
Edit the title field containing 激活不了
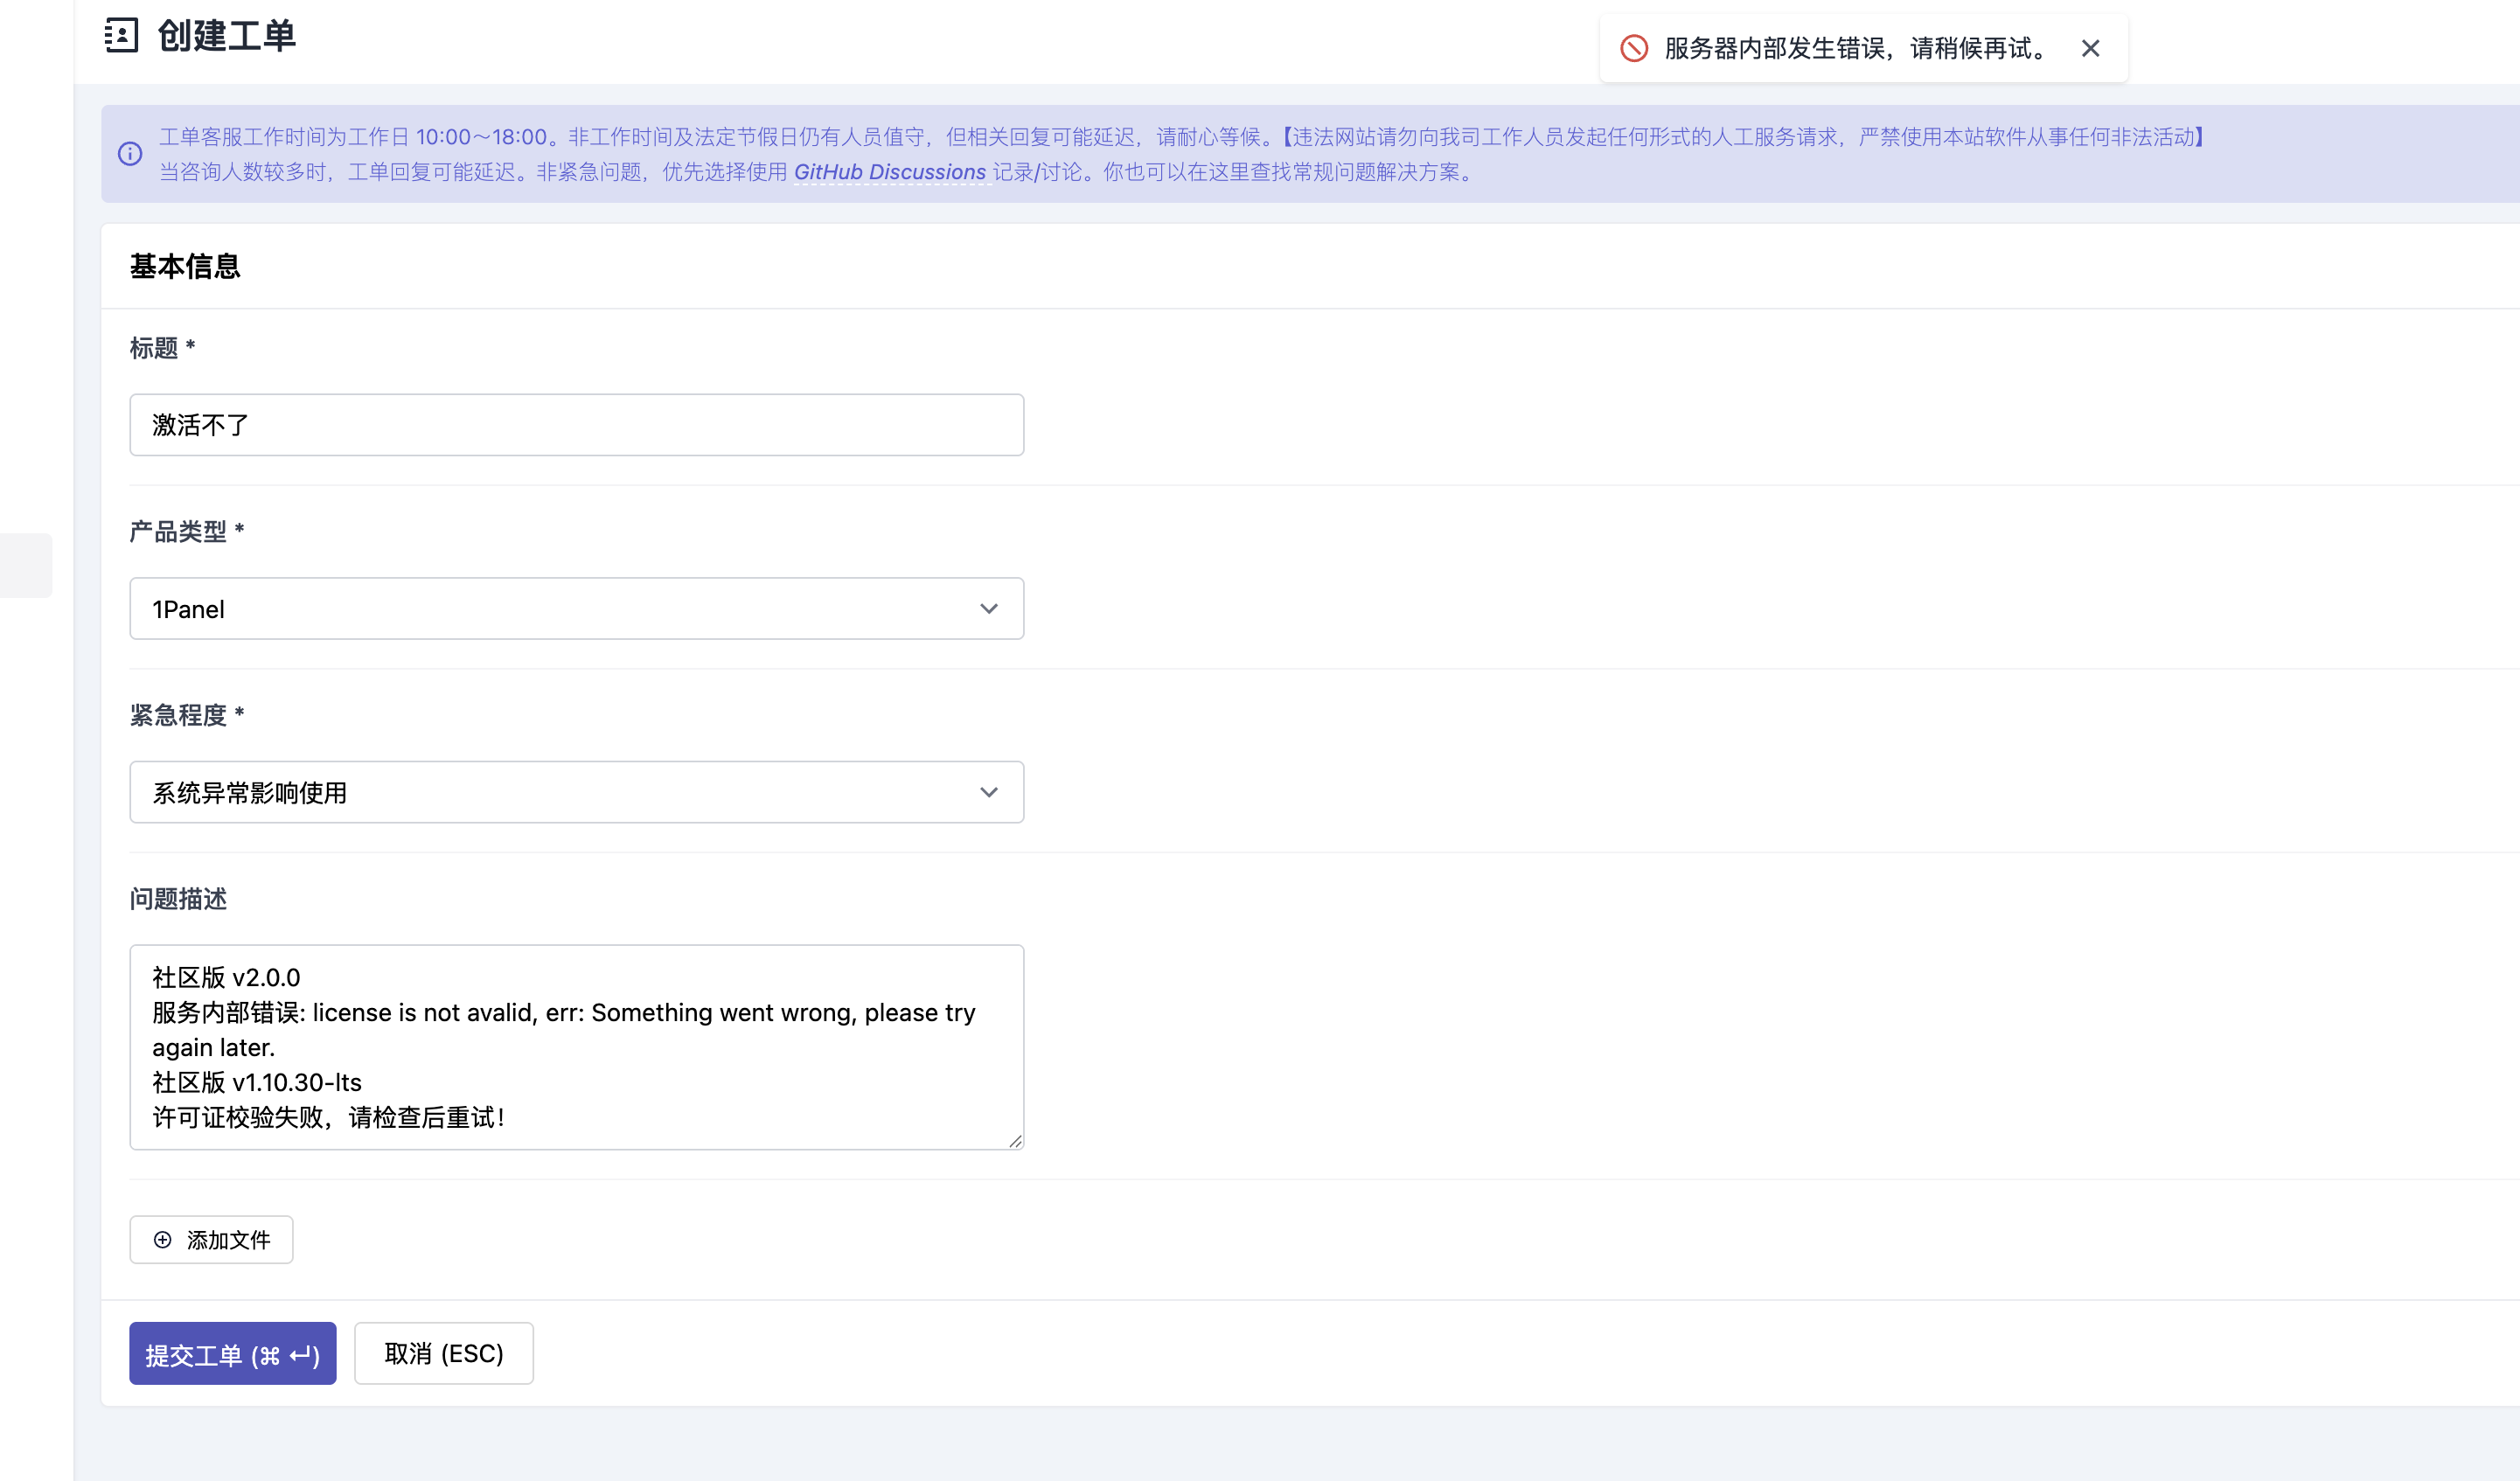[x=576, y=425]
